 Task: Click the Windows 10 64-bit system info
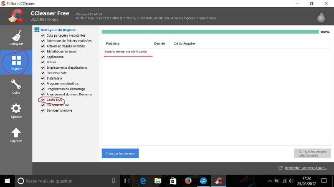pos(89,14)
